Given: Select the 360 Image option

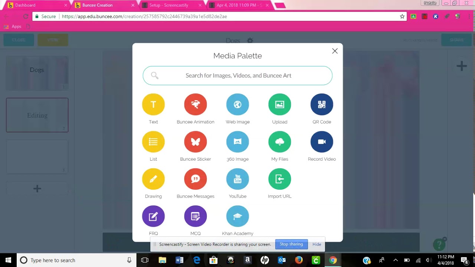Looking at the screenshot, I should pyautogui.click(x=237, y=142).
